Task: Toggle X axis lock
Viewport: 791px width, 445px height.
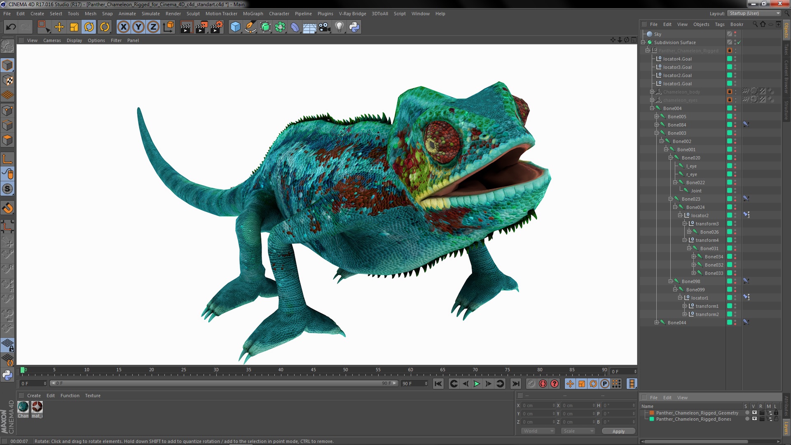Action: pyautogui.click(x=123, y=27)
